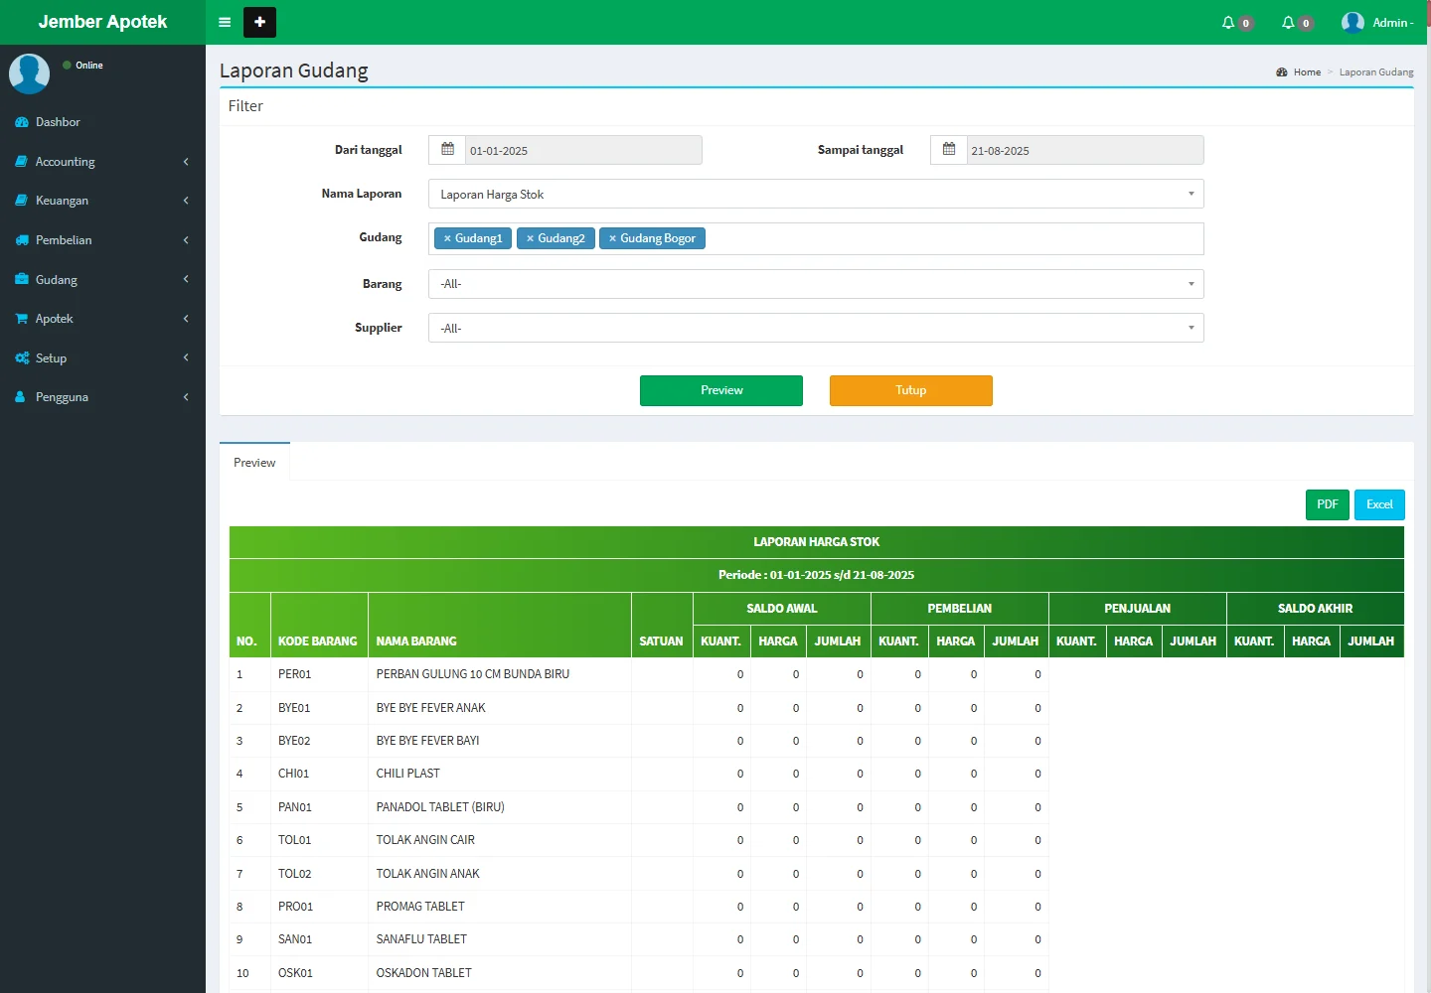Click calendar icon beside Sampai tanggal
This screenshot has height=993, width=1431.
[949, 150]
